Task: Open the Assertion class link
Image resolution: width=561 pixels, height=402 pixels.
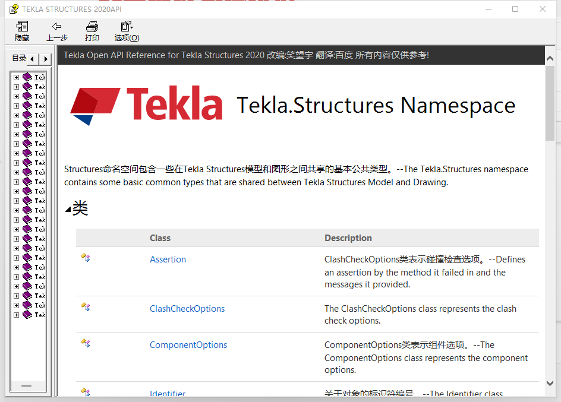Action: tap(168, 259)
